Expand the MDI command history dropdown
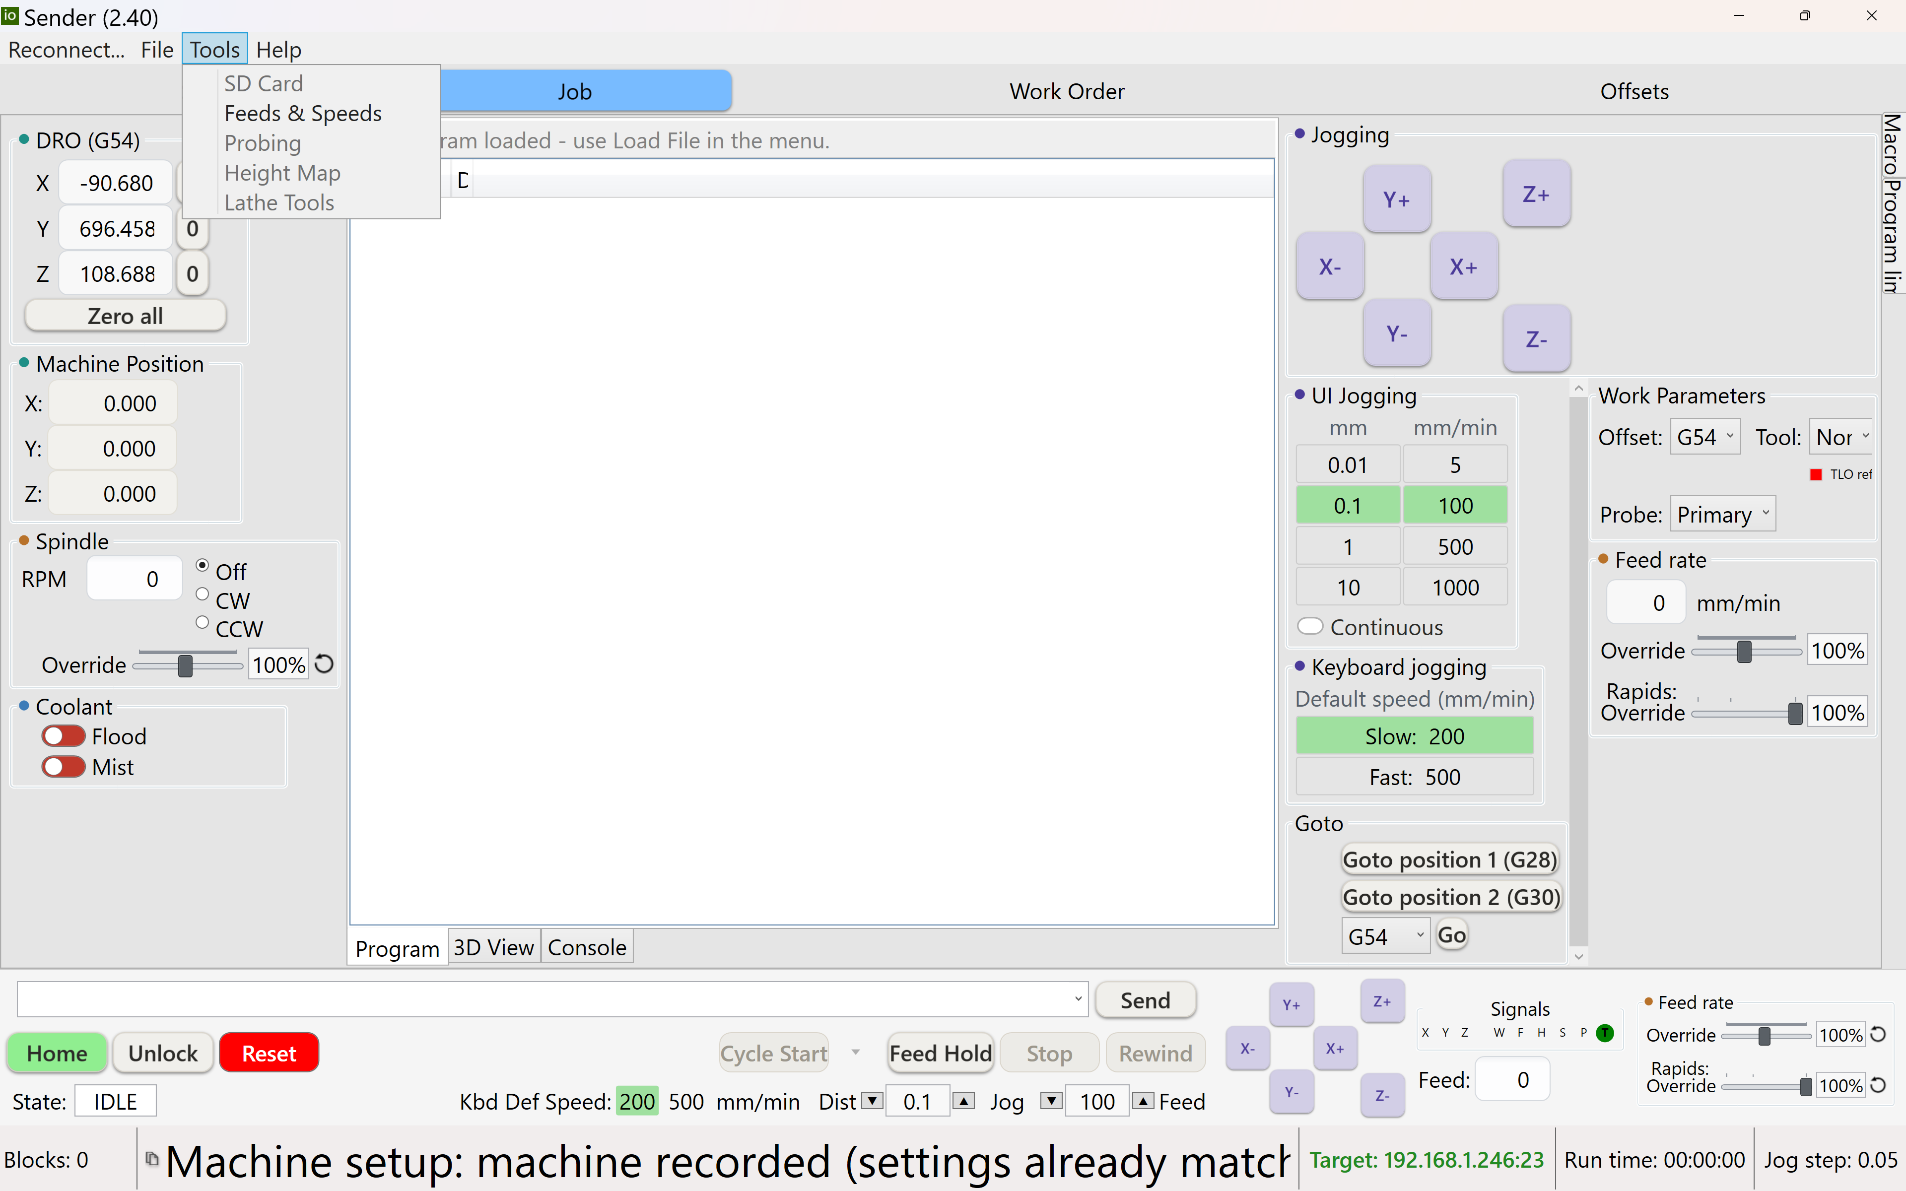 coord(1078,999)
